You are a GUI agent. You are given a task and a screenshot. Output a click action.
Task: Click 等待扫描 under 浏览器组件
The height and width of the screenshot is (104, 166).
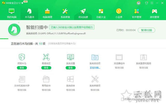[119, 68]
